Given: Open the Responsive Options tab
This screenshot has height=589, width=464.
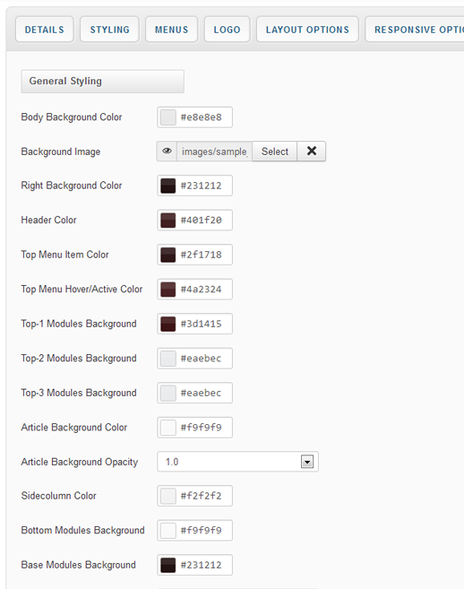Looking at the screenshot, I should click(415, 30).
